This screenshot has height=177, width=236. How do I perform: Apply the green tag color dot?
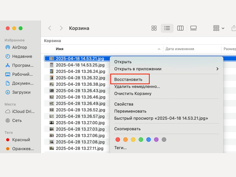tap(141, 140)
